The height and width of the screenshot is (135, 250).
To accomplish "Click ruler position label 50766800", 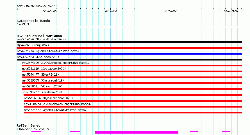I will (x=50, y=11).
